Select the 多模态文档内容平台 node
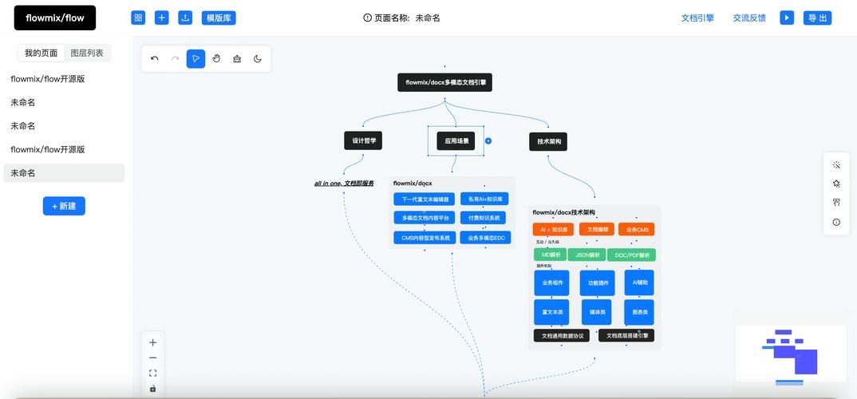The width and height of the screenshot is (857, 399). 425,218
